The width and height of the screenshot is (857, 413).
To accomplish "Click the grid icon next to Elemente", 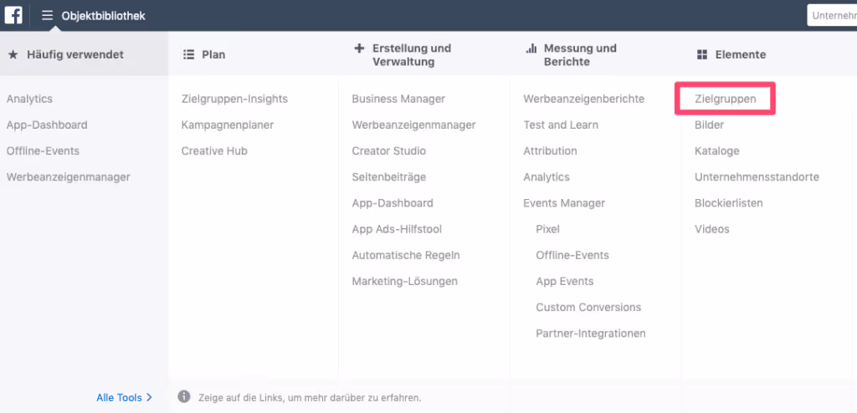I will pos(702,54).
